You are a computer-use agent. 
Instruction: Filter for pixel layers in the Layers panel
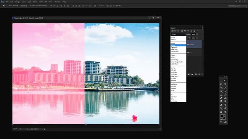pos(182,31)
